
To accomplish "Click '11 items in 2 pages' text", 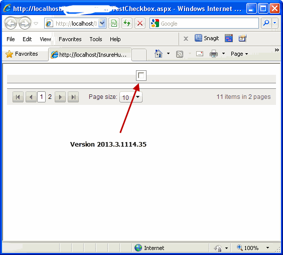I will point(243,97).
